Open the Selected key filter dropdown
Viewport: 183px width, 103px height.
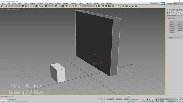tap(170, 99)
